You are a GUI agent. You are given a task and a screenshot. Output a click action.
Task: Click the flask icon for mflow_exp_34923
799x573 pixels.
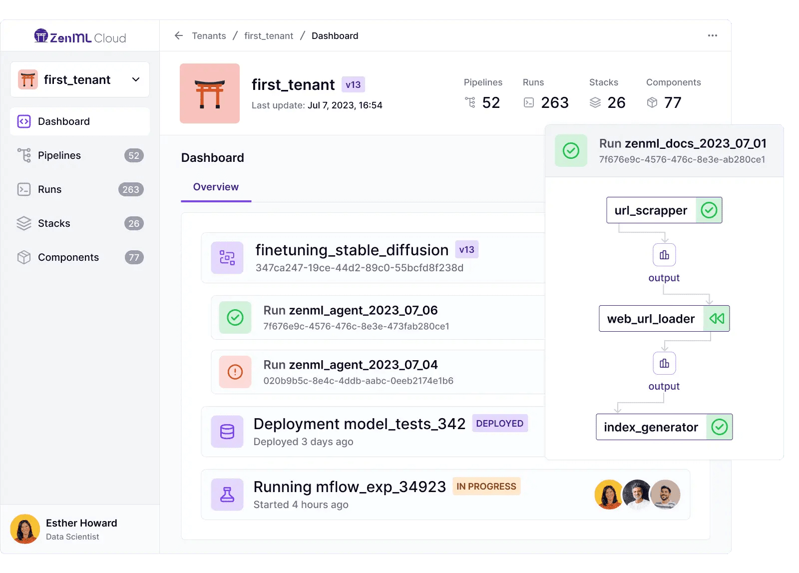pos(227,495)
